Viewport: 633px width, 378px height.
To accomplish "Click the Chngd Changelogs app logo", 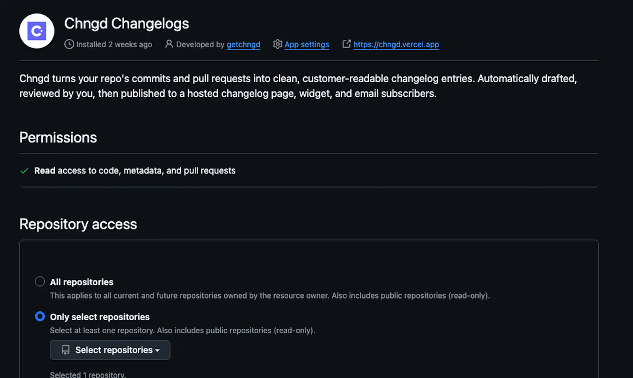I will 37,31.
